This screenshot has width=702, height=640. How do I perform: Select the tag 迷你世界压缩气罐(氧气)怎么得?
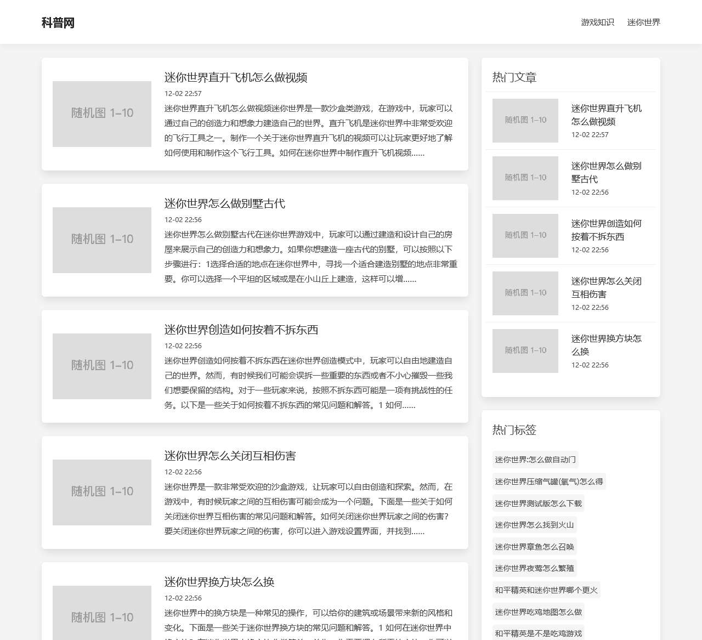click(548, 482)
